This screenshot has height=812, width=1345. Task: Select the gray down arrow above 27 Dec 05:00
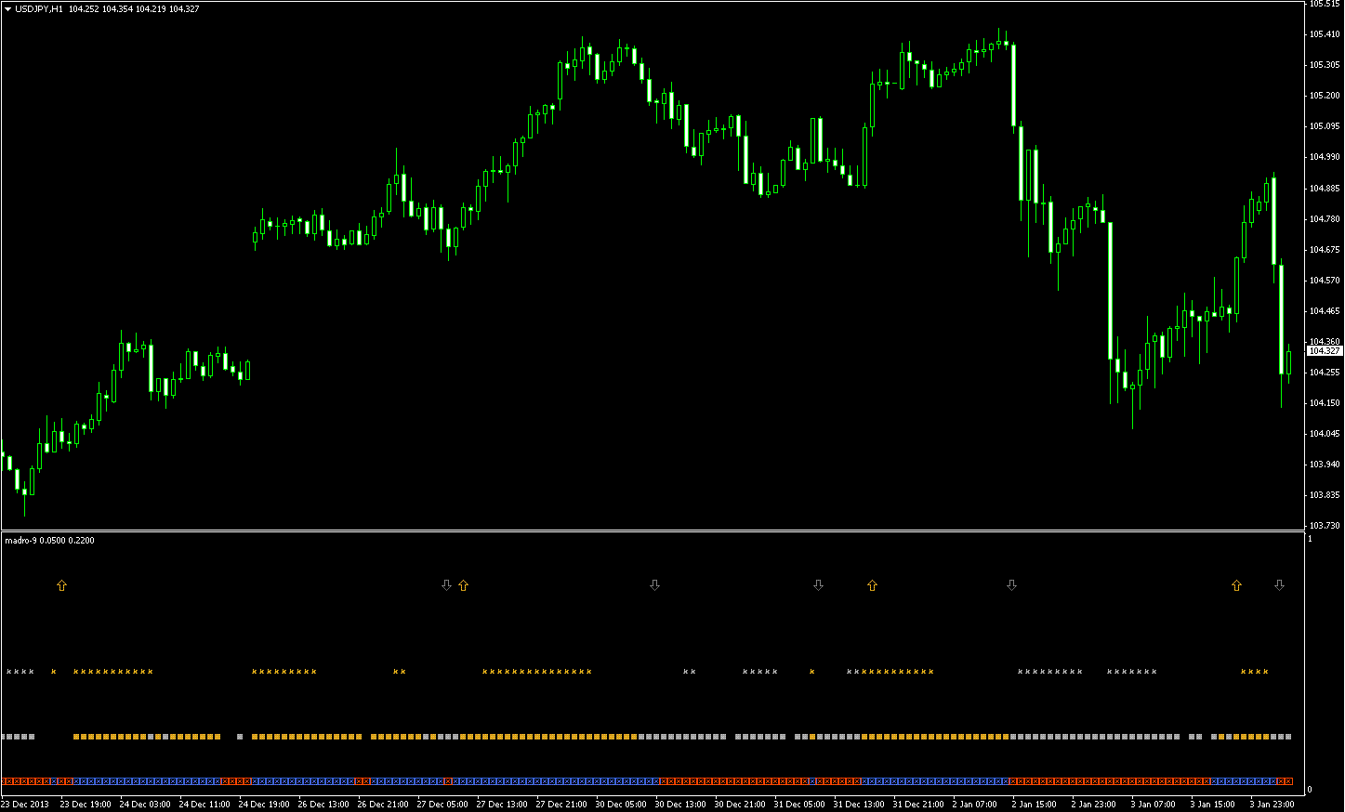pyautogui.click(x=446, y=585)
